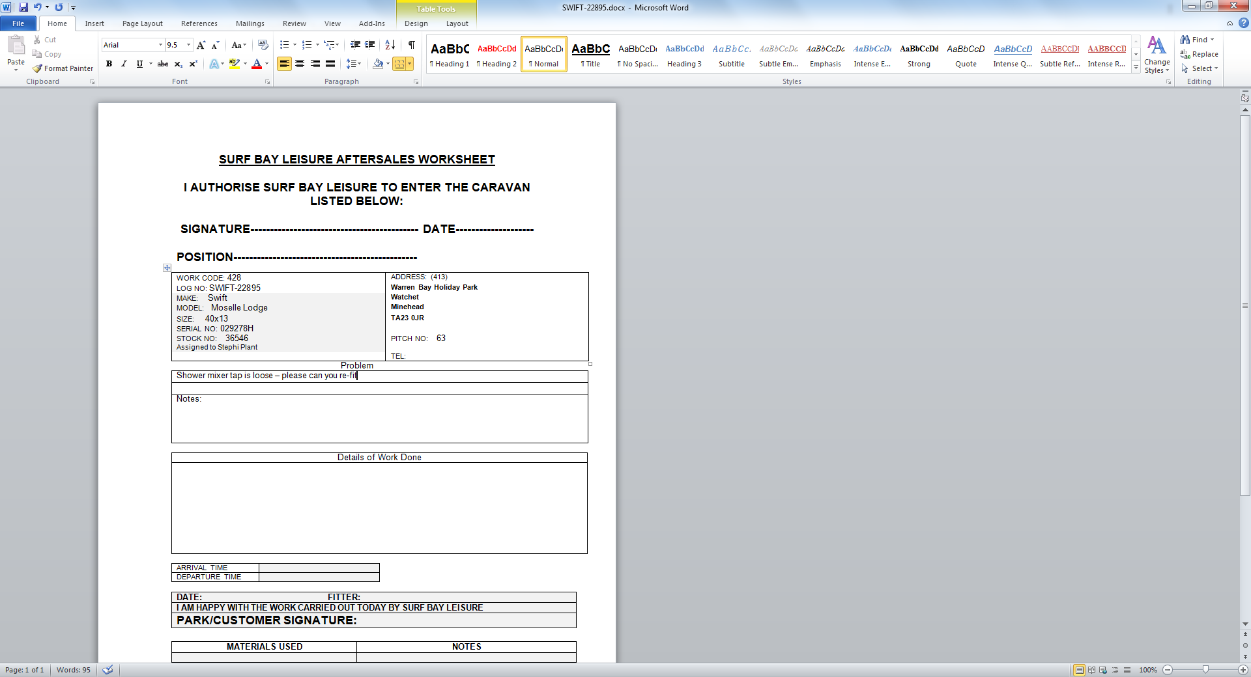Viewport: 1251px width, 677px height.
Task: Grow font size with the larger A icon
Action: tap(201, 45)
